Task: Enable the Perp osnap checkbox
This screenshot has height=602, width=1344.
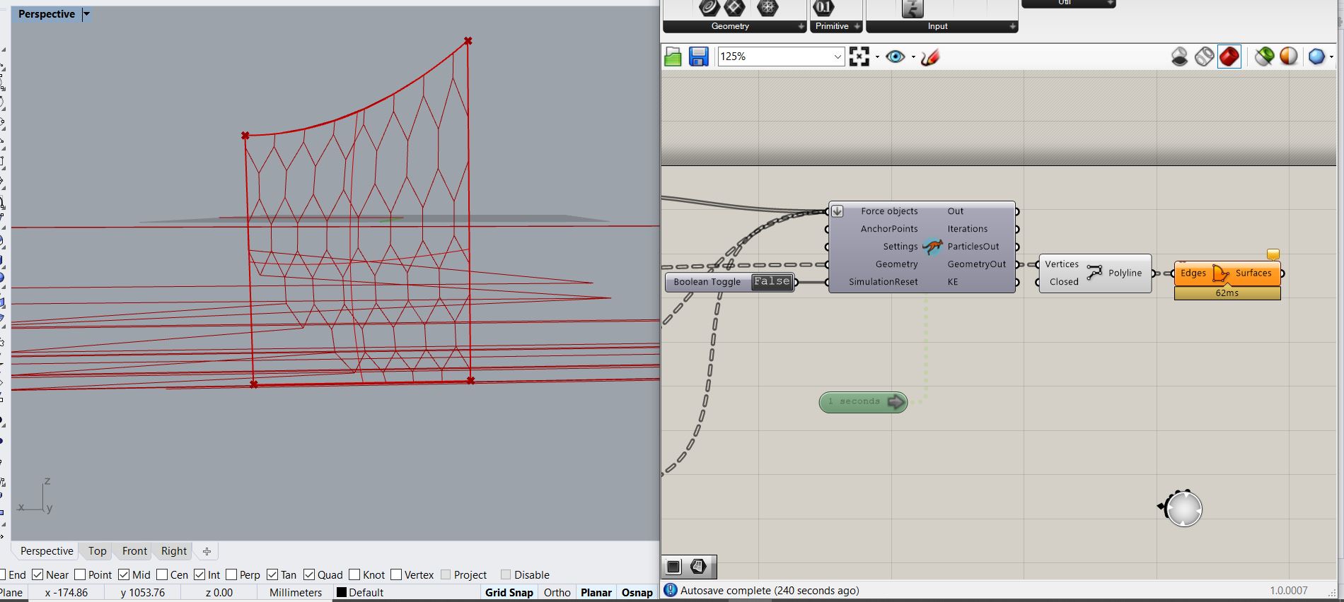Action: click(x=231, y=574)
